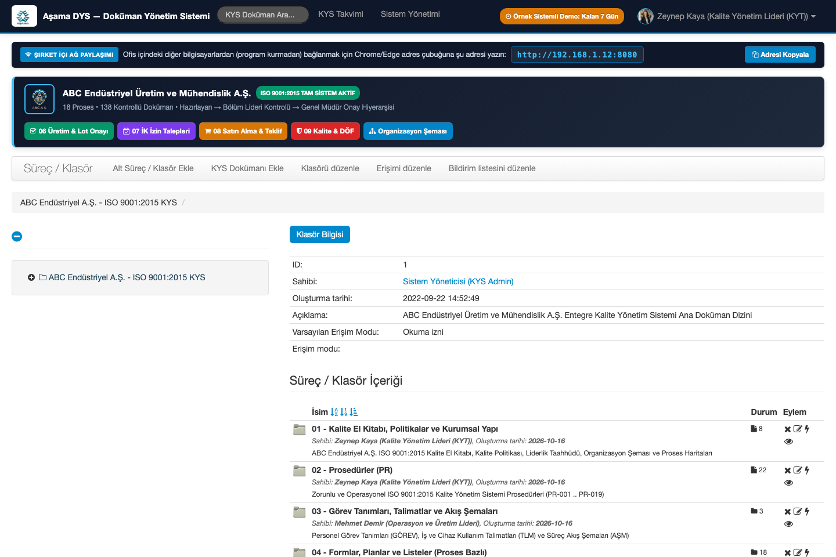Click KYS Doküman Ara search field
This screenshot has height=557, width=836.
[x=264, y=15]
